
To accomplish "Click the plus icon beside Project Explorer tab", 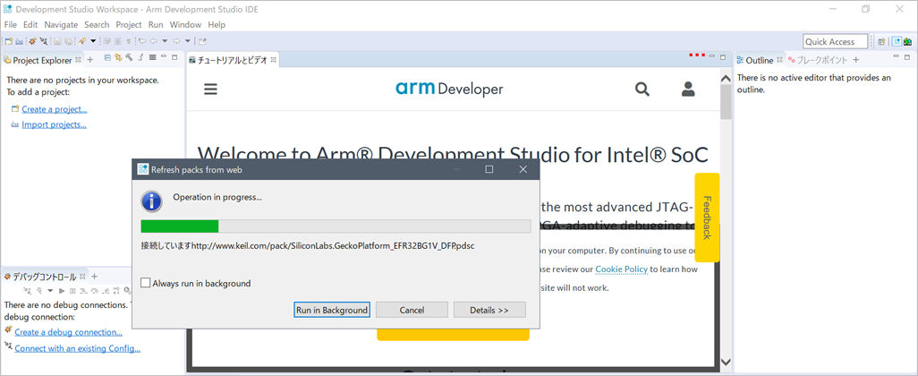I will 90,60.
